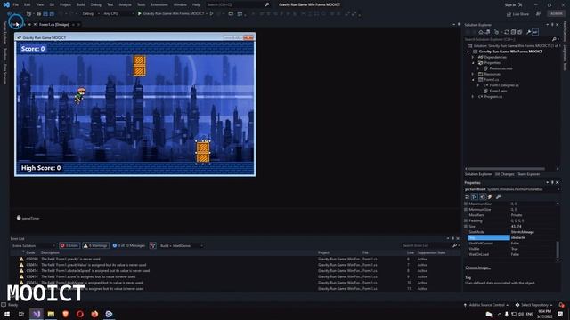
Task: Click Show All Files icon
Action: [520, 32]
